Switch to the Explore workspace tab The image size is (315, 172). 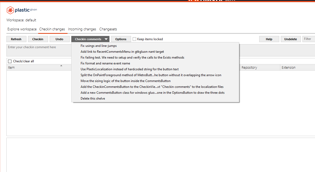[x=22, y=29]
